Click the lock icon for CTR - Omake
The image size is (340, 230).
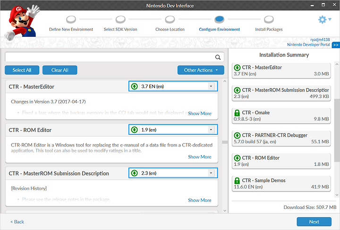coord(237,113)
